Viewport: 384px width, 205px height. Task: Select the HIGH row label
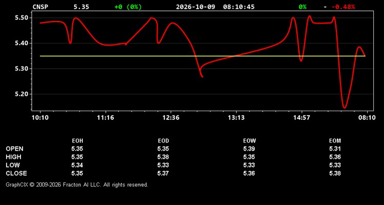13,157
